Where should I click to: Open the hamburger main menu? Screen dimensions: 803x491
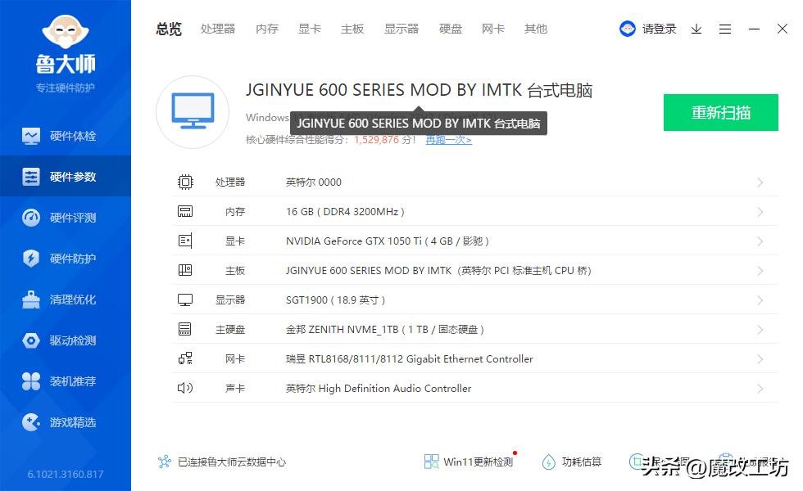coord(725,29)
